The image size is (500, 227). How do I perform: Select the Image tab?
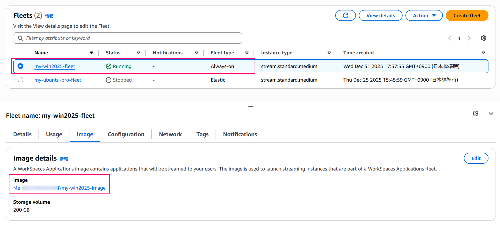85,134
